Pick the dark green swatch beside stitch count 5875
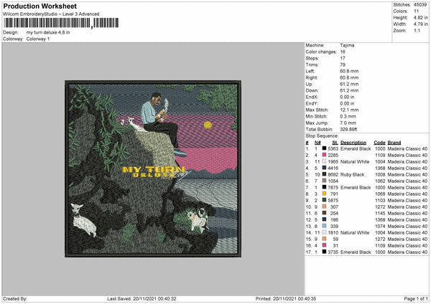 point(324,200)
